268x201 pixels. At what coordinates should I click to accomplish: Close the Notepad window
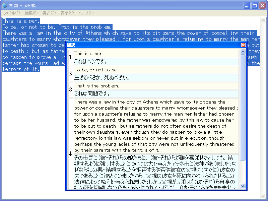pos(262,5)
